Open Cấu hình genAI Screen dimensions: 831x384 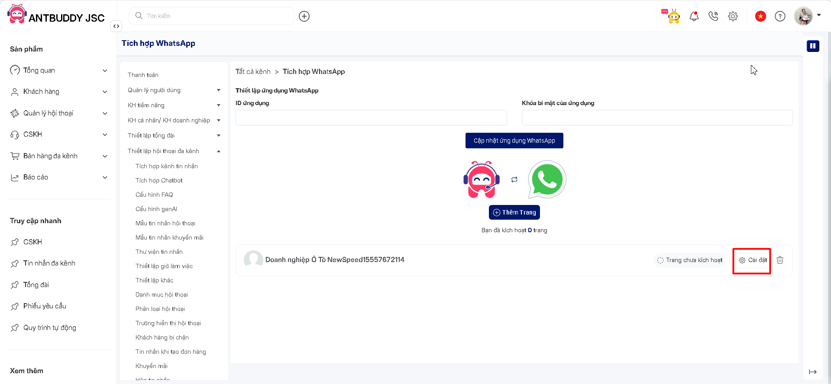coord(156,209)
